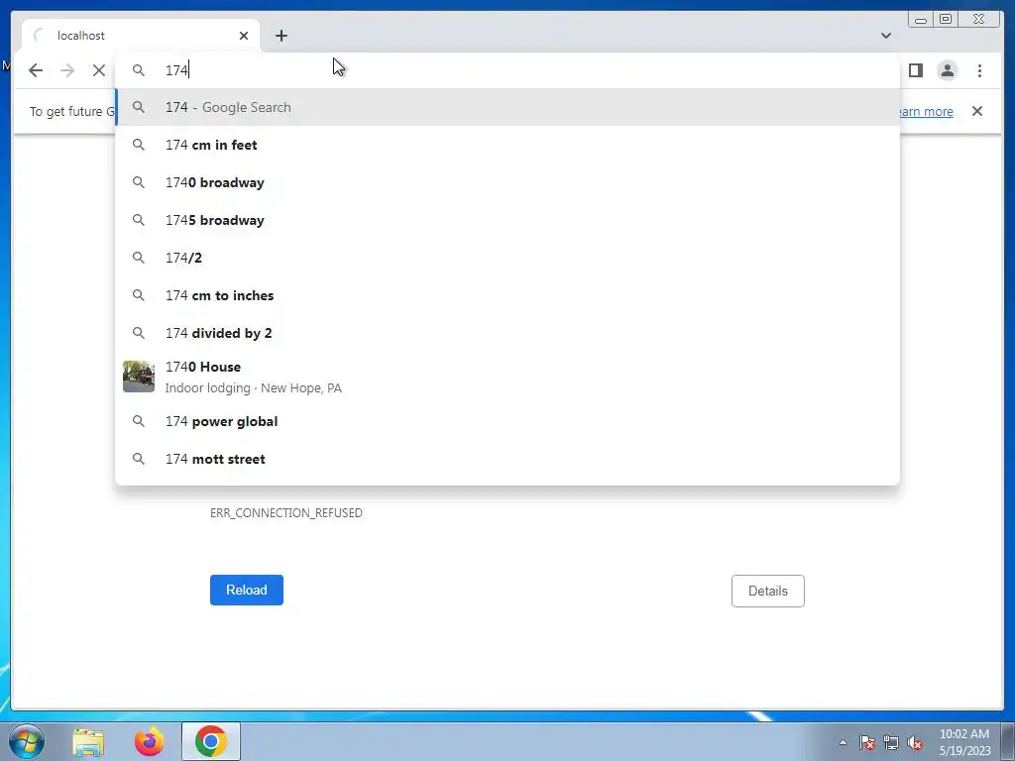Viewport: 1015px width, 761px height.
Task: Go back using the browser back arrow
Action: coord(36,70)
